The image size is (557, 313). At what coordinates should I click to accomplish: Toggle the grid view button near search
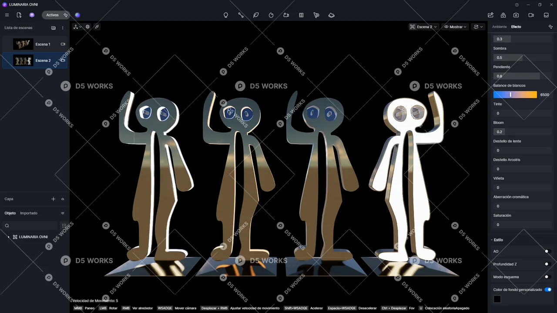64,225
